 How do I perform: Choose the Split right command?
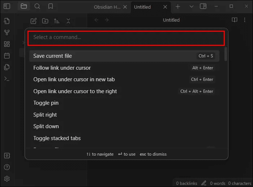(45, 115)
